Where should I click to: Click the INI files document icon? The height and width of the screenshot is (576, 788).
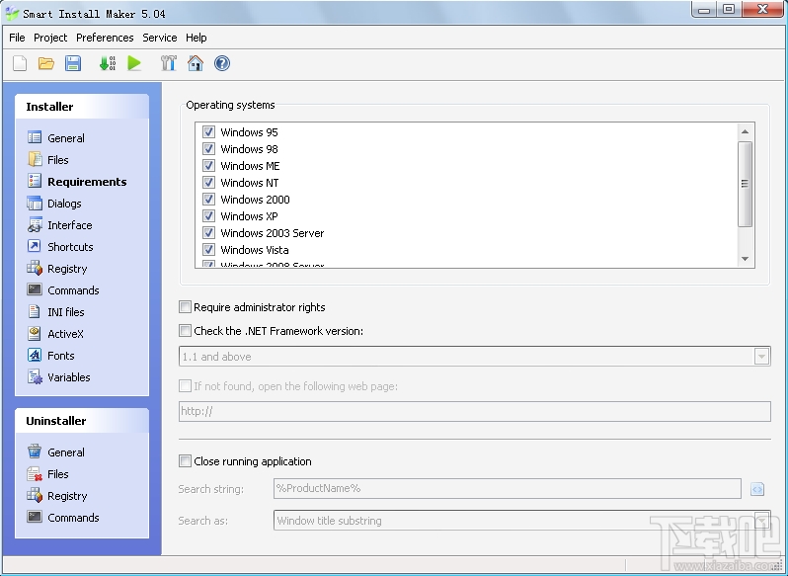pyautogui.click(x=35, y=311)
